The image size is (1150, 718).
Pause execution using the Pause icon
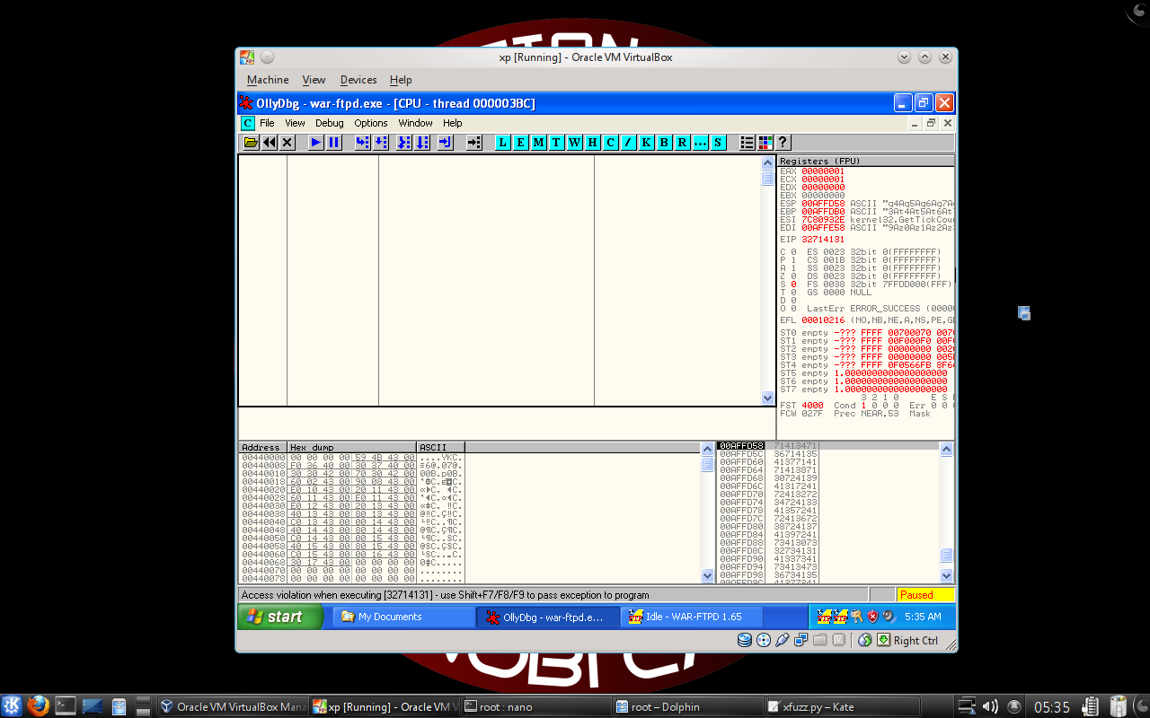coord(333,142)
